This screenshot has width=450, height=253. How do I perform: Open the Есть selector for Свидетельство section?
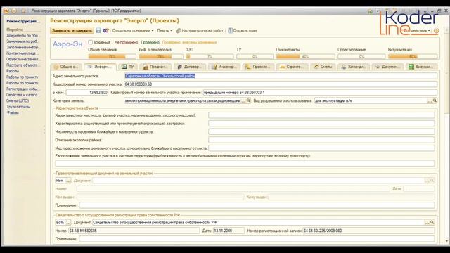pyautogui.click(x=68, y=222)
